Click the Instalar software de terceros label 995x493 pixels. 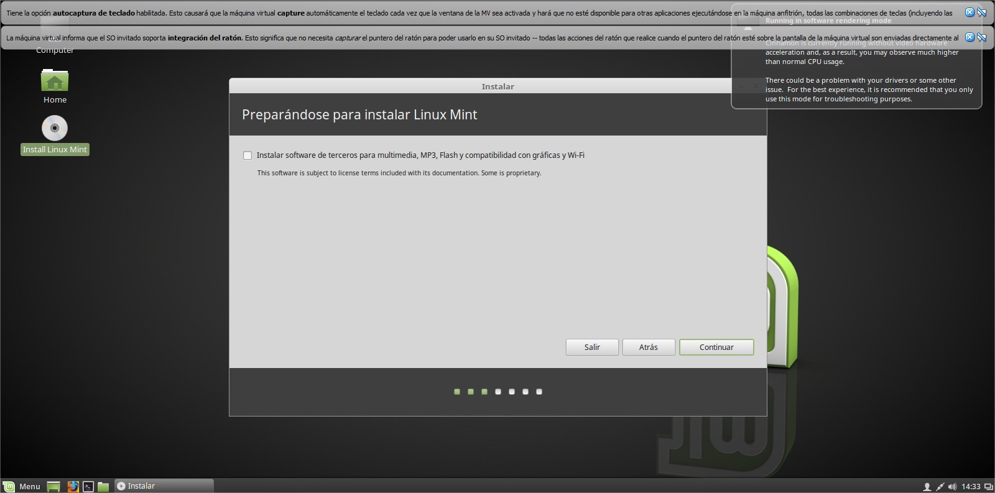pos(420,155)
